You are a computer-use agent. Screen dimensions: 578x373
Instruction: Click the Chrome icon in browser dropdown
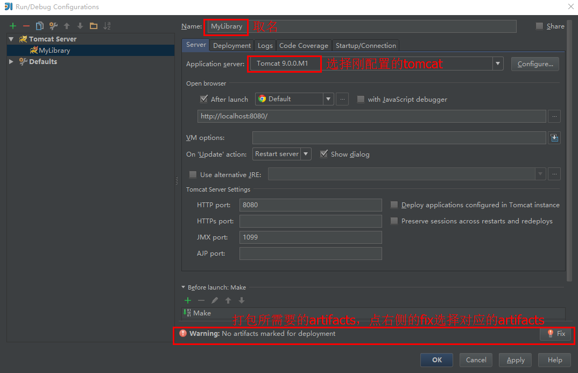tap(262, 99)
